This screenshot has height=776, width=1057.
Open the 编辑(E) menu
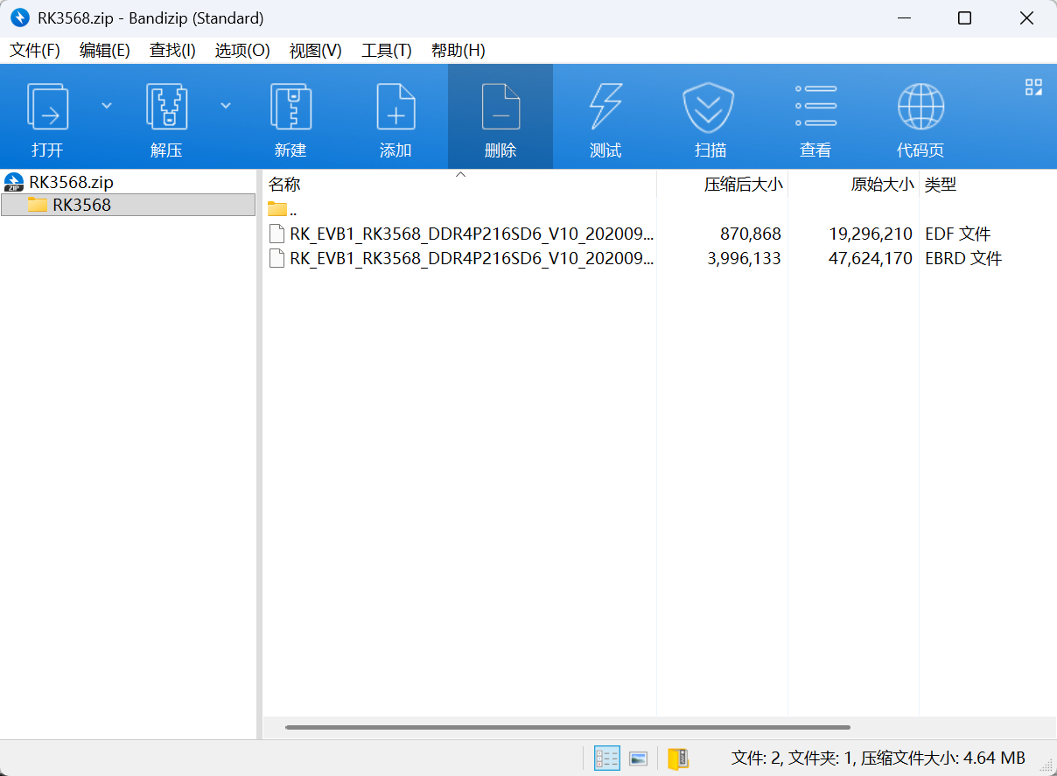pyautogui.click(x=105, y=51)
